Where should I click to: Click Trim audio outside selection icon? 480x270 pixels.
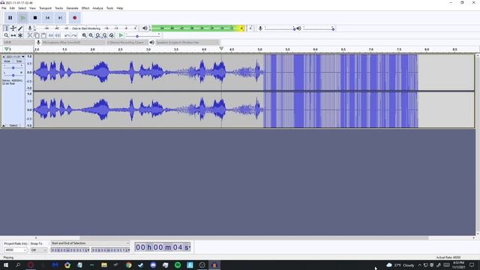point(51,35)
